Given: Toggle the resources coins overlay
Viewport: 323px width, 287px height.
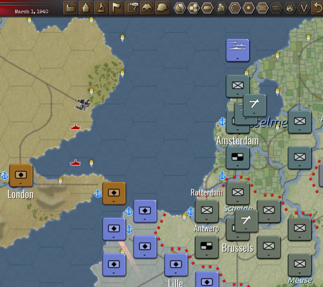Looking at the screenshot, I should click(221, 8).
